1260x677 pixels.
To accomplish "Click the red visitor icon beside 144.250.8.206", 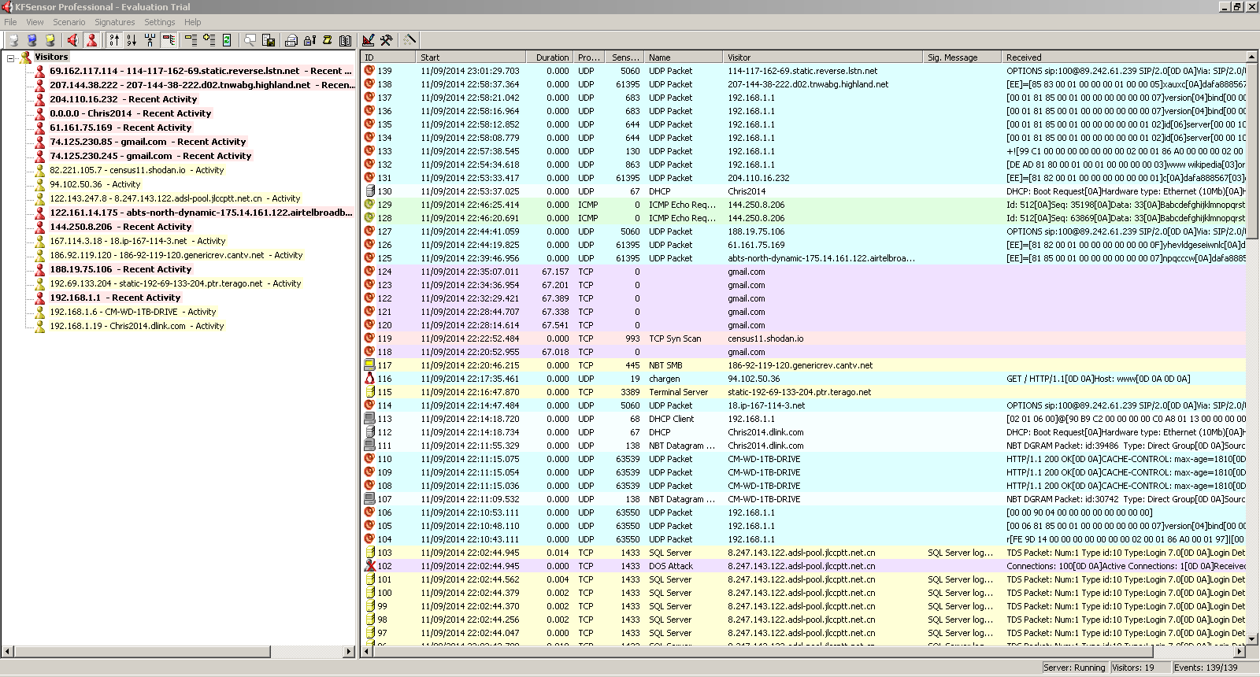I will click(39, 227).
